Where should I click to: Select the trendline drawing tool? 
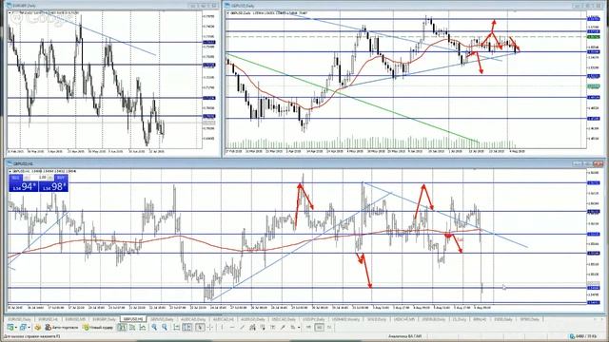(243, 328)
